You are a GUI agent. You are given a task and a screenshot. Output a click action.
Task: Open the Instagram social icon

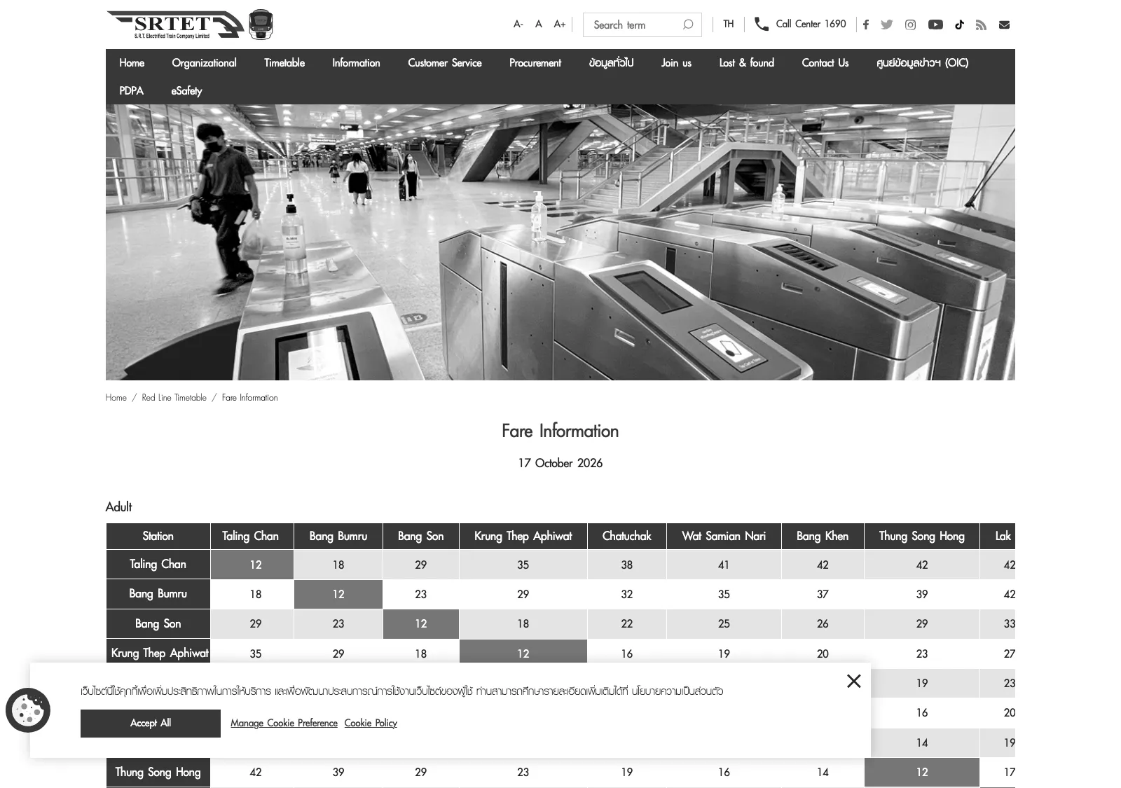910,25
